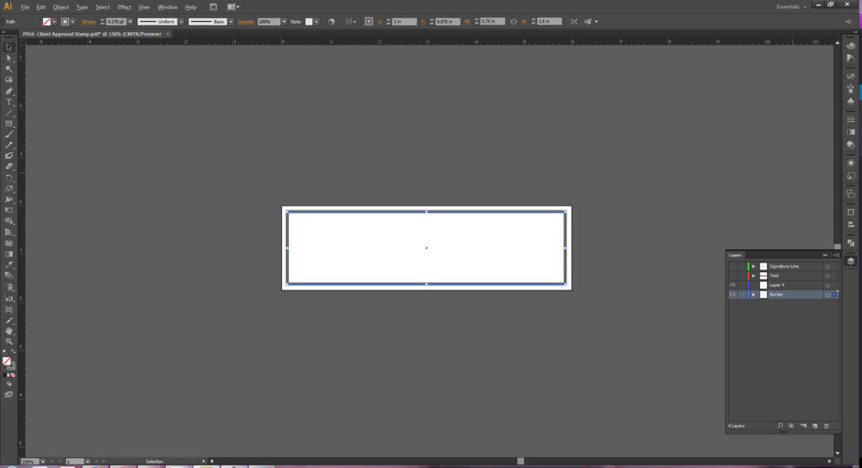Click the horizontal scrollbar thumb
Image resolution: width=862 pixels, height=468 pixels.
pos(520,461)
